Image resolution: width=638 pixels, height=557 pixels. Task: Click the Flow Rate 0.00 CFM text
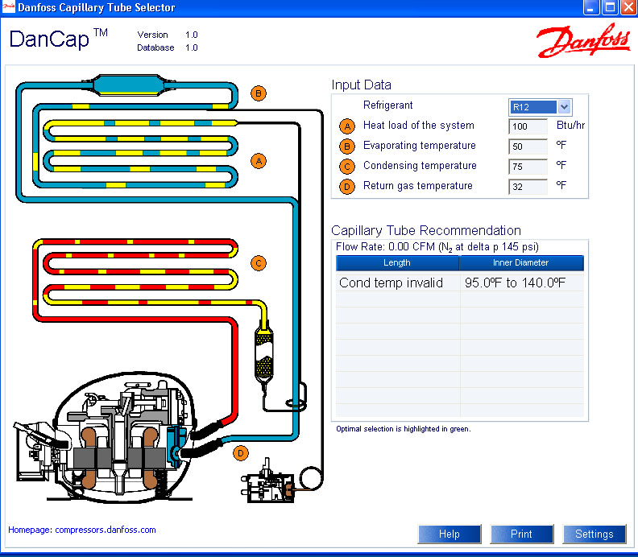437,247
